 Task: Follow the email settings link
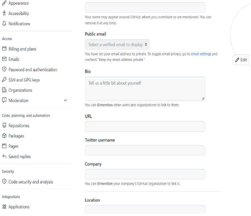coord(201,54)
